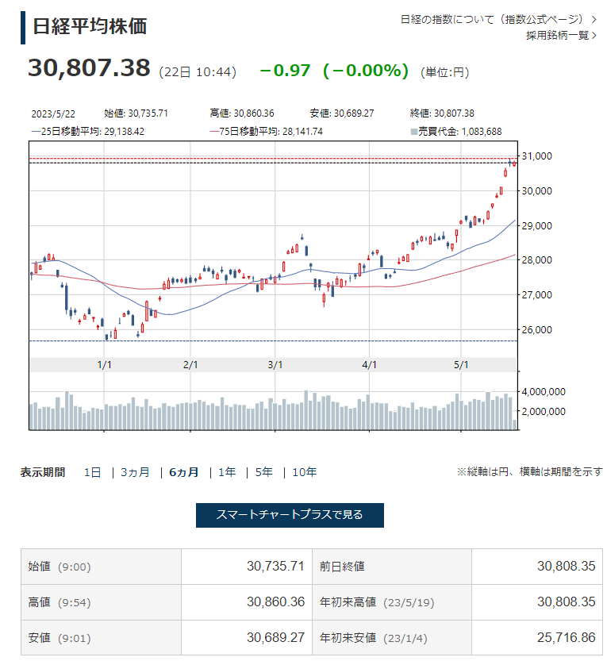Select the 3ヵ月 display period

point(136,472)
